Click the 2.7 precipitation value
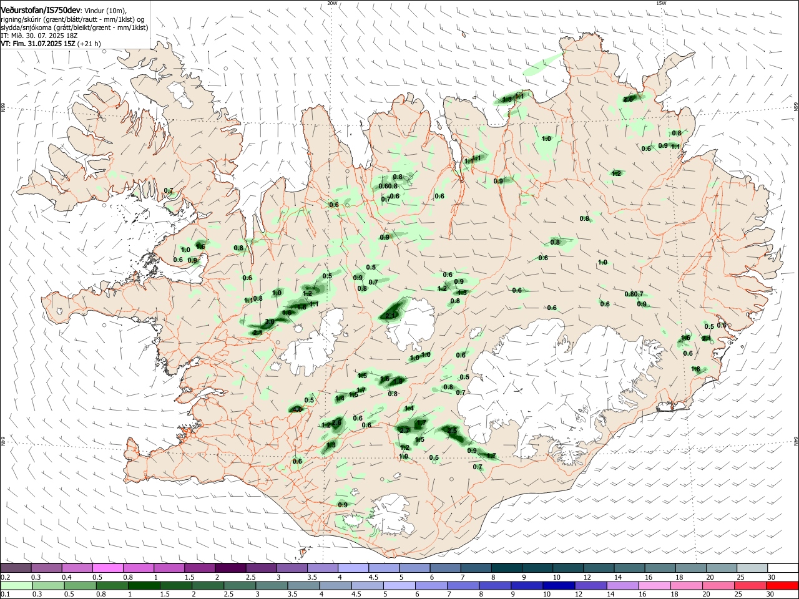 pos(404,431)
